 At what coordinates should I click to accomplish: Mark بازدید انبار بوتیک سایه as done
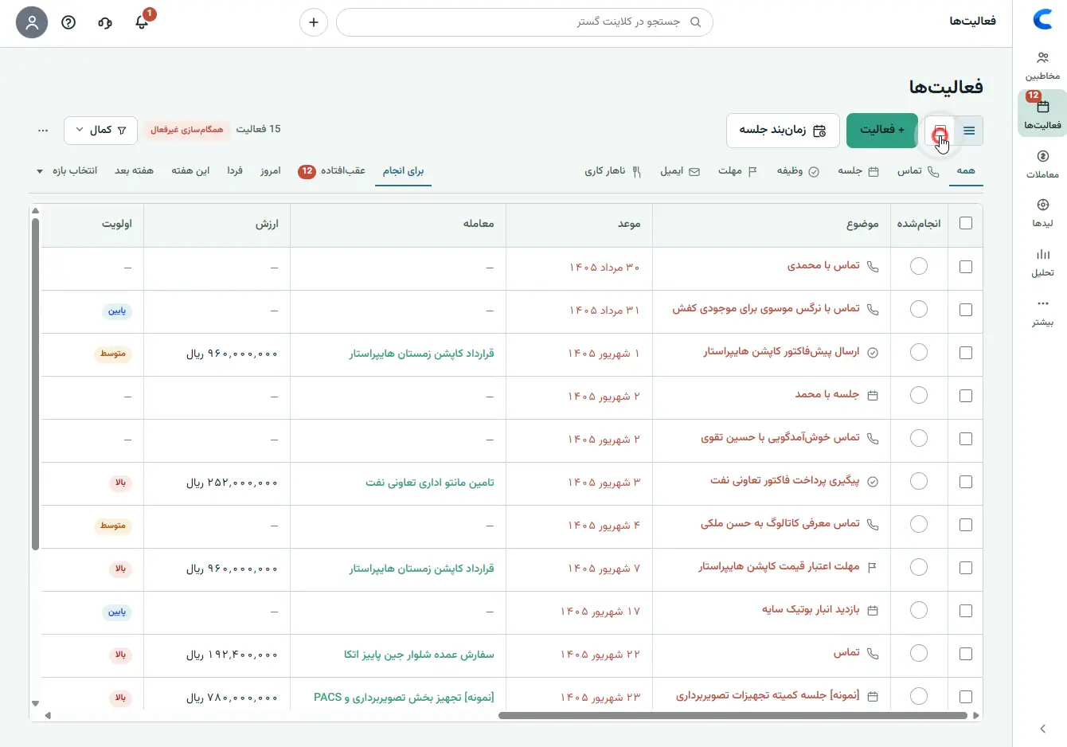pos(919,611)
